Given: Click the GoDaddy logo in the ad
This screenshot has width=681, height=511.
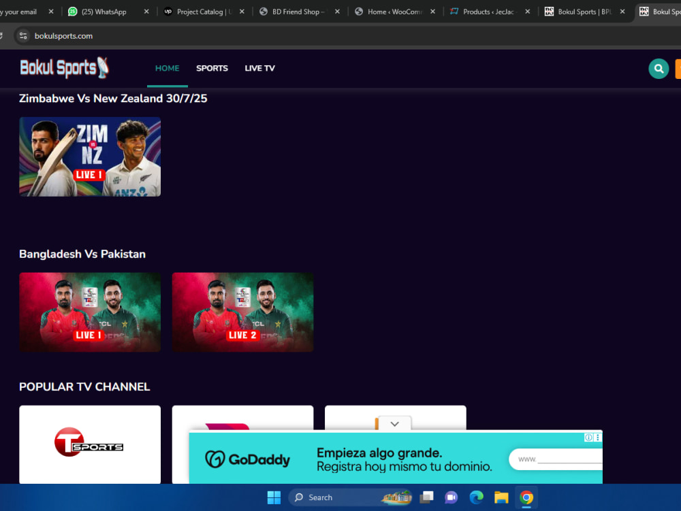Looking at the screenshot, I should 248,459.
